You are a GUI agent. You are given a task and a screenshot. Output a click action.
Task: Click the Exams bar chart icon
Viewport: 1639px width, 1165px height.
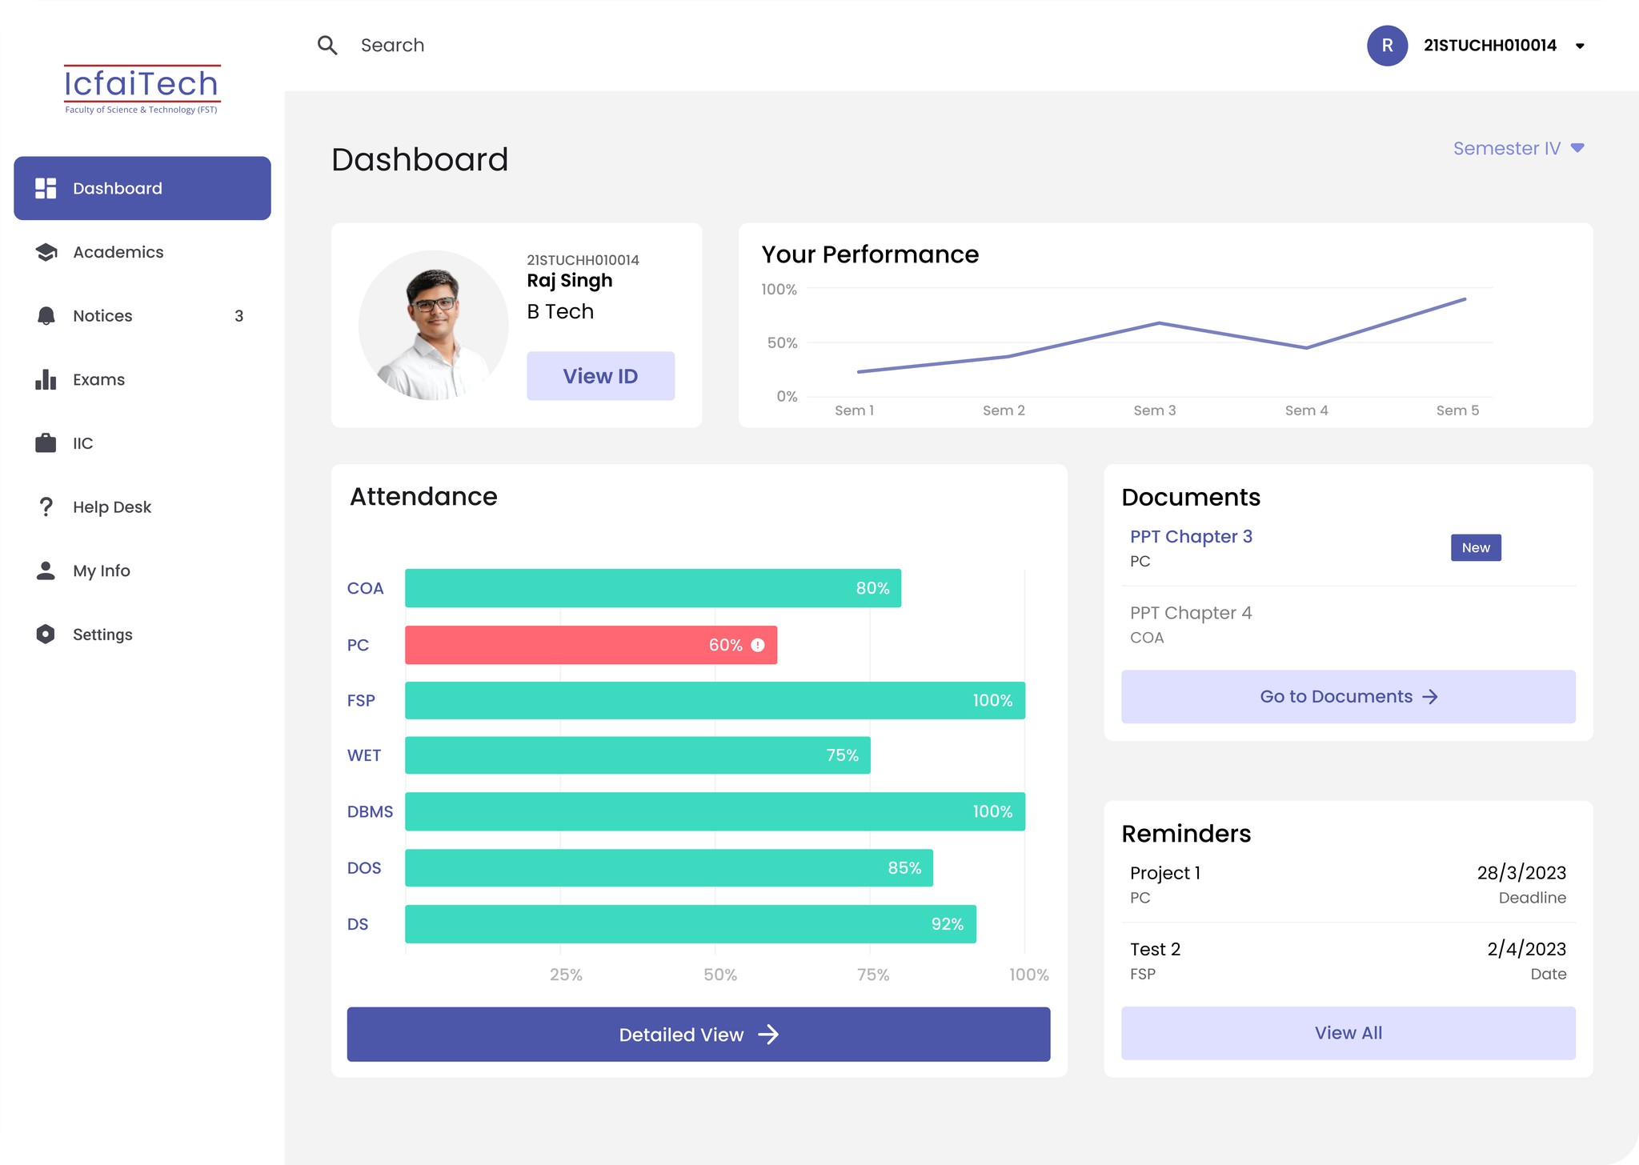pos(46,379)
